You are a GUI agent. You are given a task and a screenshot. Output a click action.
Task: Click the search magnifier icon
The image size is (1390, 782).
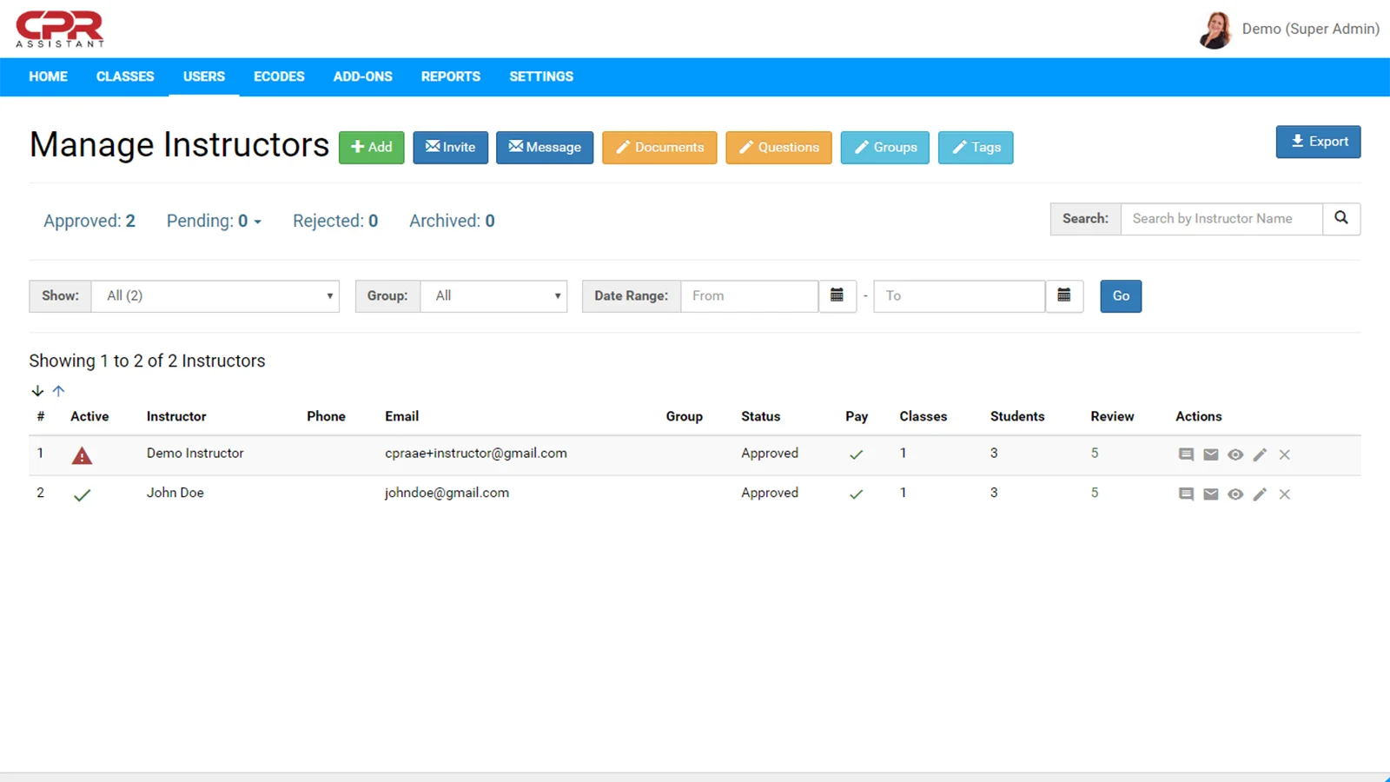coord(1340,219)
